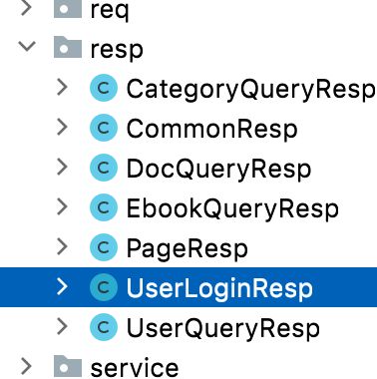Screen dimensions: 377x379
Task: Click the DocQueryResp class icon
Action: (104, 168)
